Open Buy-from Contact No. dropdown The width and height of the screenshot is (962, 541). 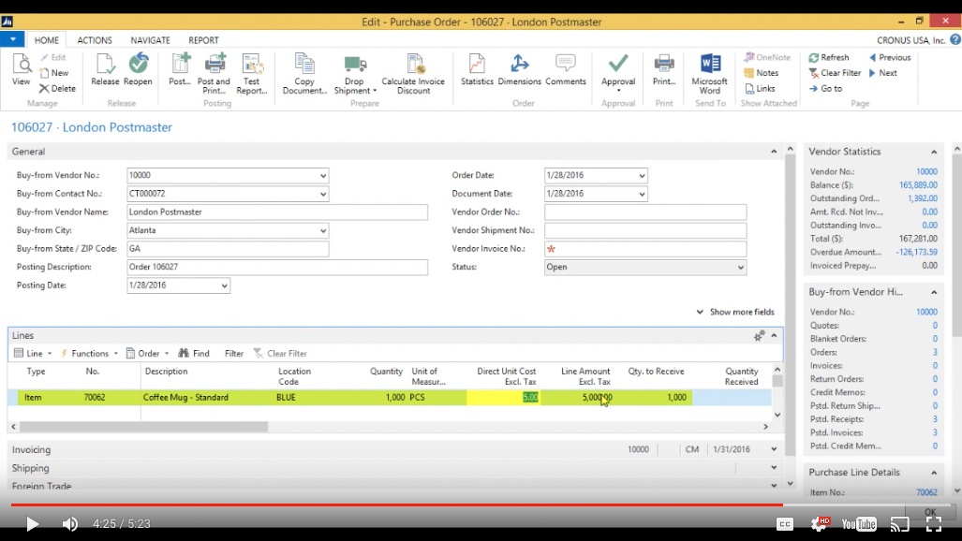point(323,194)
